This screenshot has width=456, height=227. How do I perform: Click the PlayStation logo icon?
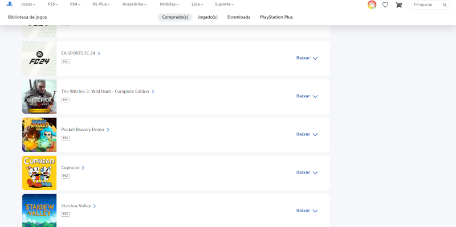tap(10, 4)
